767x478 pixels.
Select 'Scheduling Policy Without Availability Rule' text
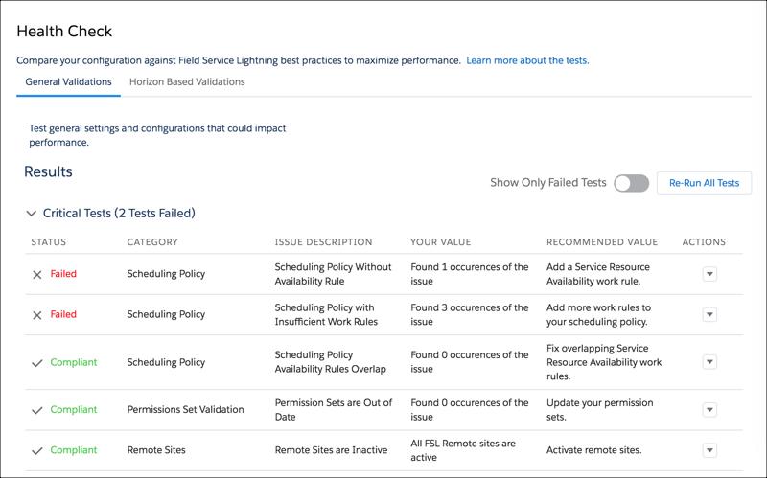click(333, 274)
